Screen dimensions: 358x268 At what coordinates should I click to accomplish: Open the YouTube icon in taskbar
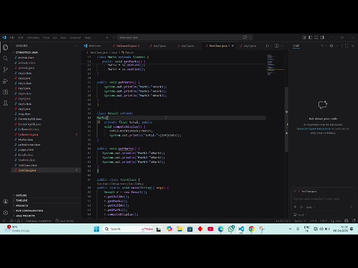tap(210, 229)
